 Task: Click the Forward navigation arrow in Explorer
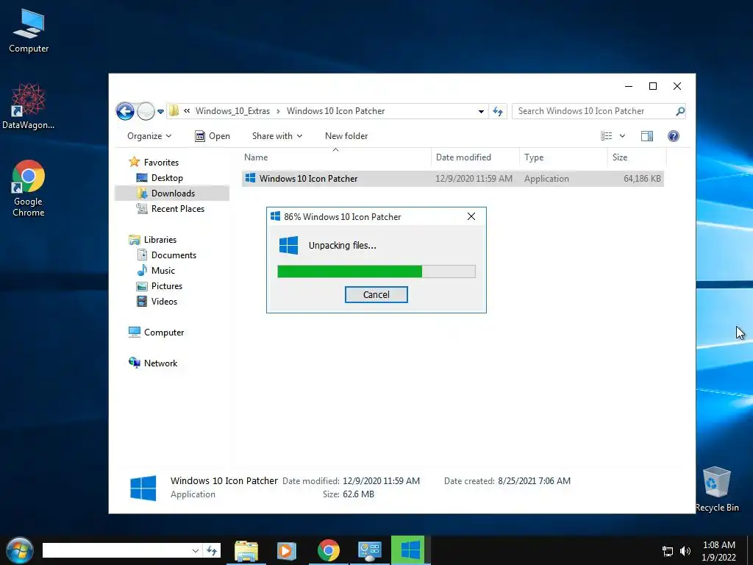(146, 112)
